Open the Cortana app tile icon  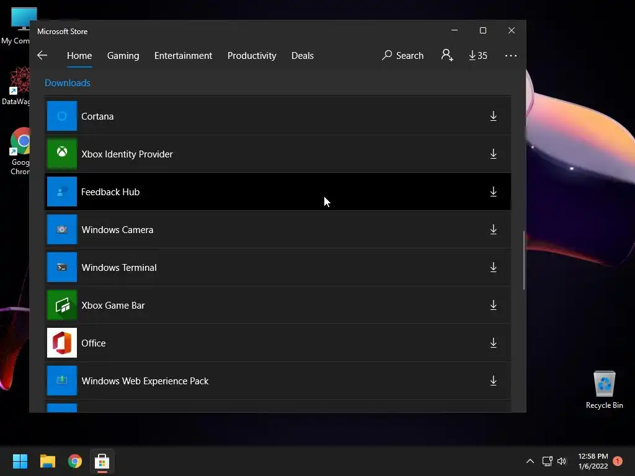(x=62, y=116)
